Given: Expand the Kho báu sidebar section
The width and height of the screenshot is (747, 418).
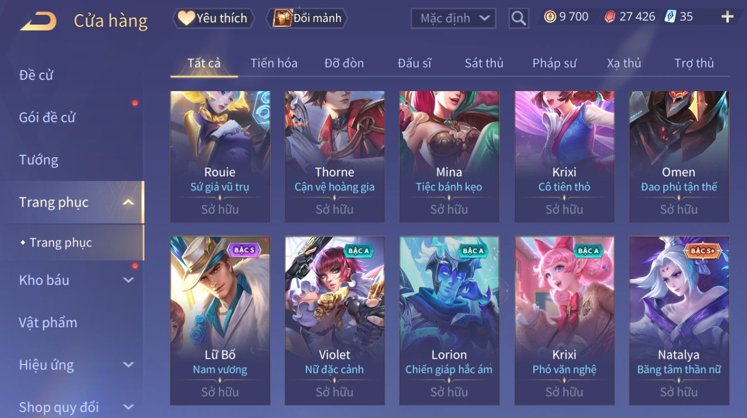Looking at the screenshot, I should pyautogui.click(x=128, y=280).
